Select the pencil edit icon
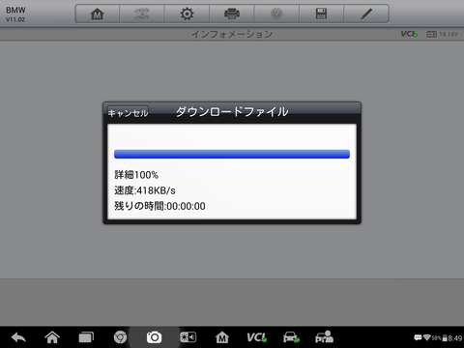Screen dimensions: 464x348 click(x=366, y=14)
